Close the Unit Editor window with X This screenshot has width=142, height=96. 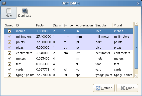click(x=138, y=3)
